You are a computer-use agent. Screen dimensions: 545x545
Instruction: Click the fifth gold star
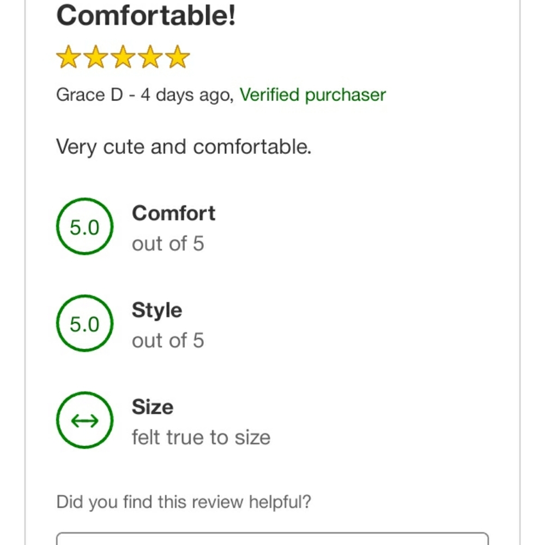(177, 57)
